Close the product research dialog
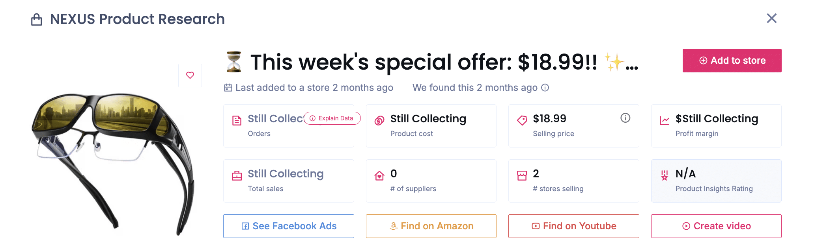Image resolution: width=814 pixels, height=247 pixels. click(x=771, y=18)
